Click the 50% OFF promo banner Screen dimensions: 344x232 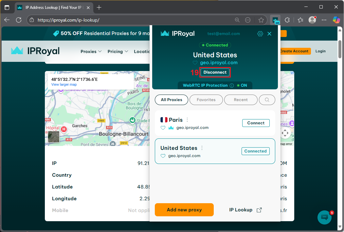coord(101,33)
